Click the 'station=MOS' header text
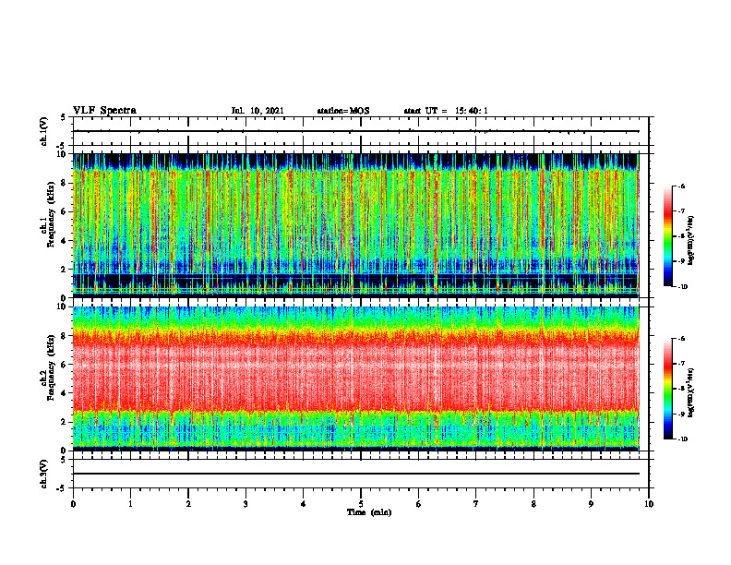 (x=343, y=111)
